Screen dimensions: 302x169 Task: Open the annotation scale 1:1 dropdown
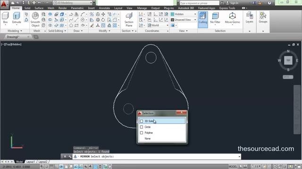pos(256,167)
